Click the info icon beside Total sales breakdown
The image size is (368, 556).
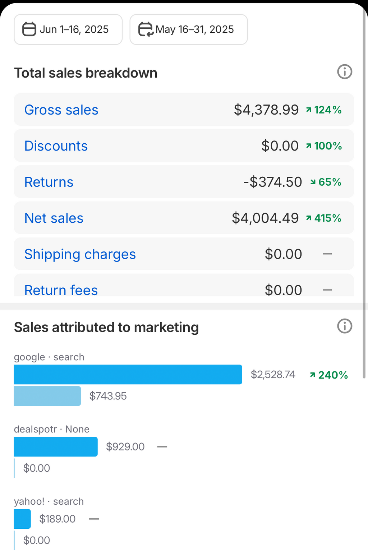pyautogui.click(x=344, y=72)
